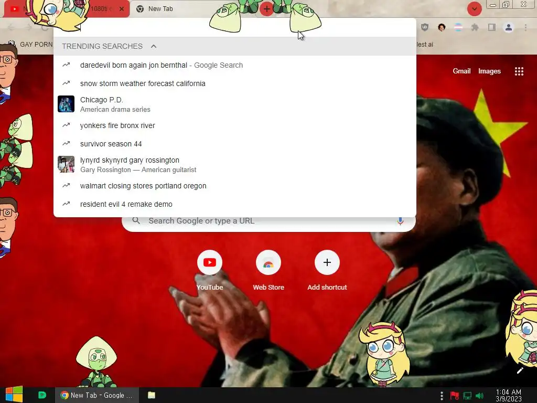Click the magnifier icon in search box
Screen dimensions: 537x403
coord(136,221)
